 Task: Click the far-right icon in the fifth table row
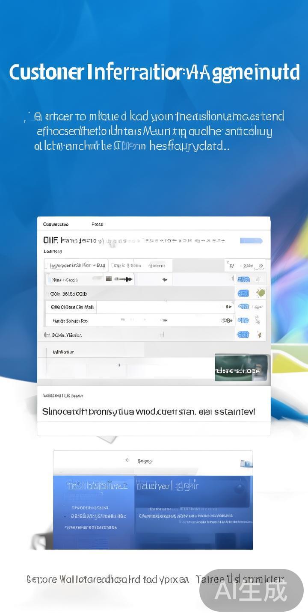[259, 335]
